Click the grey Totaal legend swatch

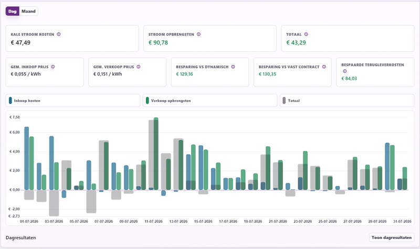(x=284, y=101)
